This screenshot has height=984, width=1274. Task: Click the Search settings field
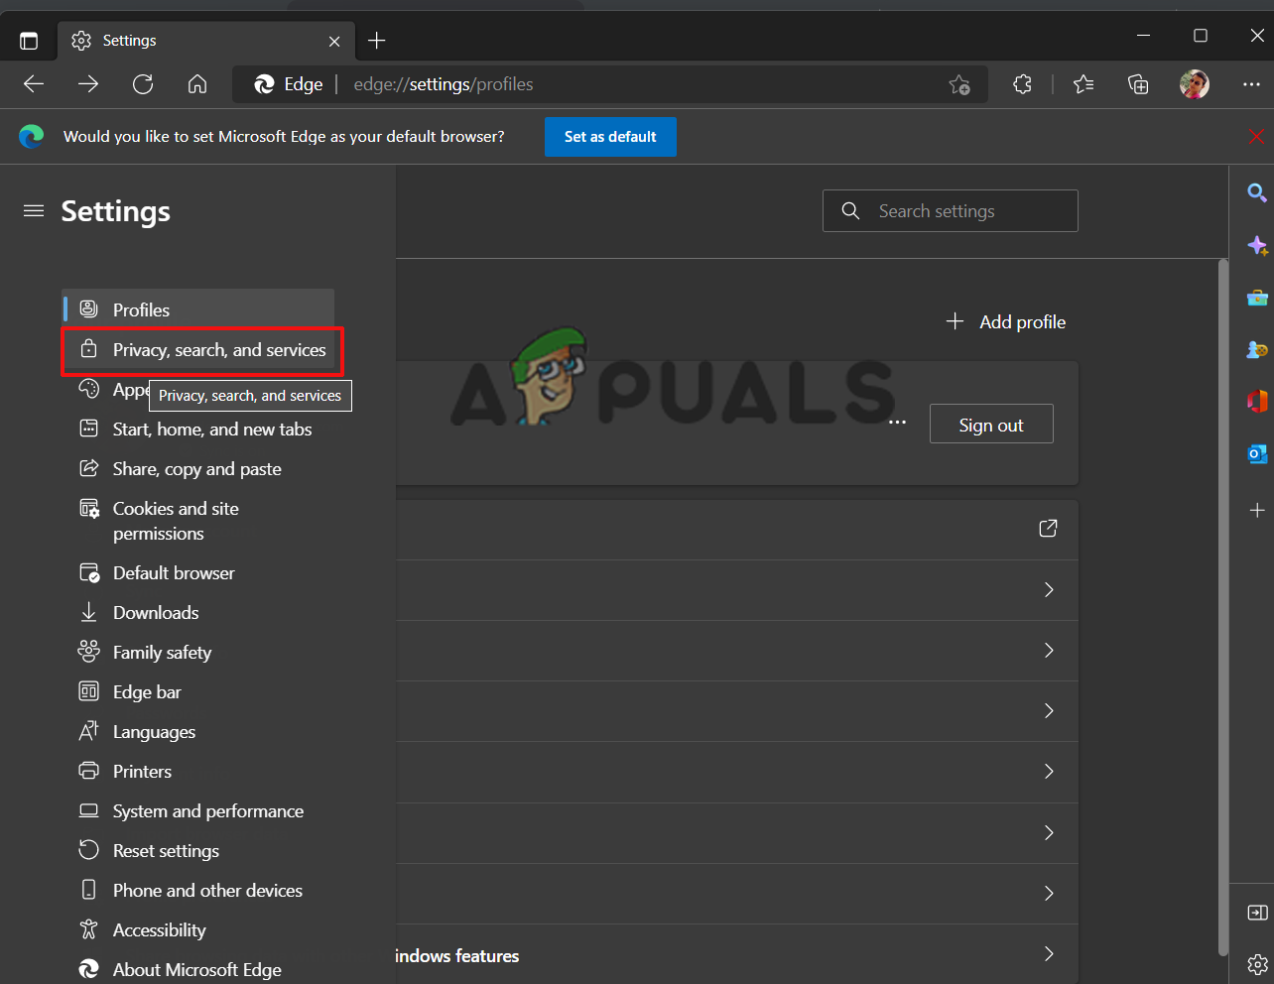[951, 211]
